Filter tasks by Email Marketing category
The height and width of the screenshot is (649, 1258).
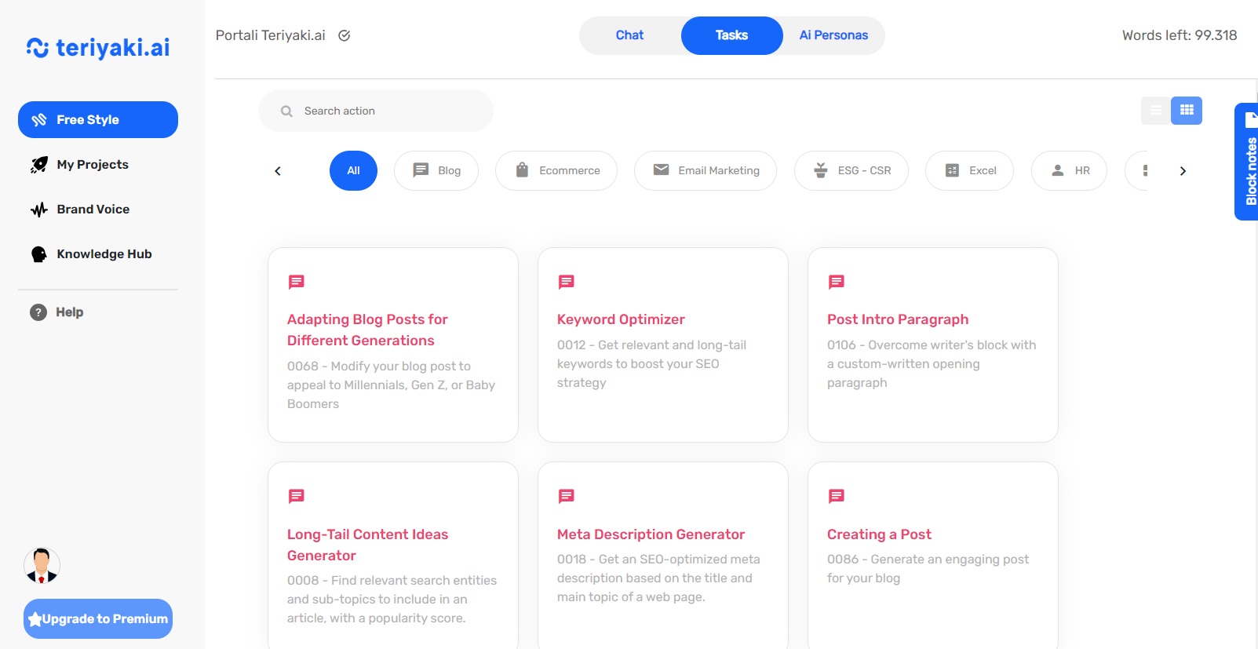705,170
